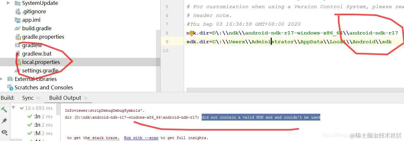Screen dimensions: 404x141
Task: Toggle the eye view options icon
Action: [x=4, y=132]
